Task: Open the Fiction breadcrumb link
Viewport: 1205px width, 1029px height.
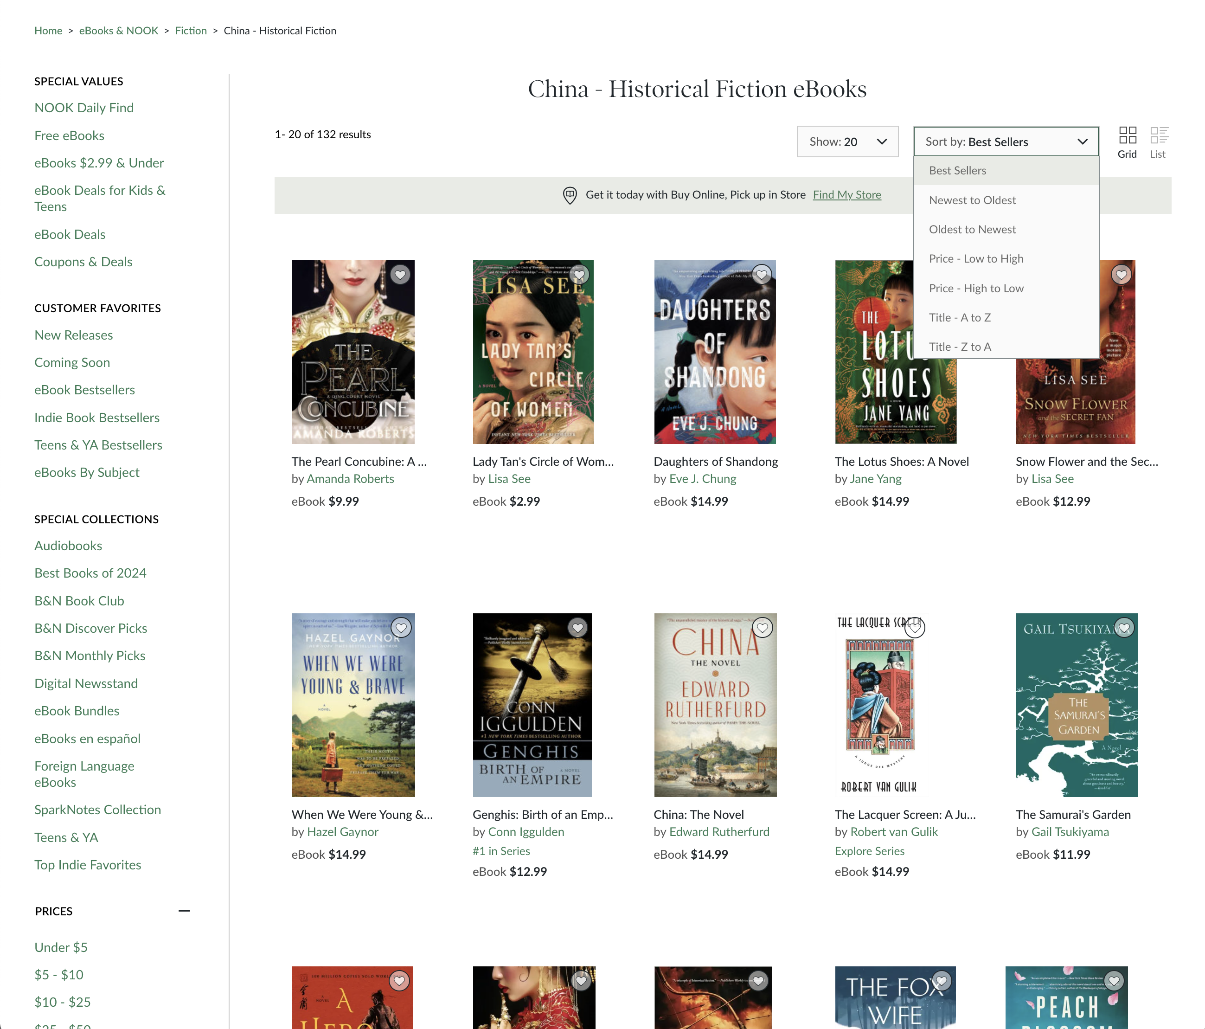Action: 191,30
